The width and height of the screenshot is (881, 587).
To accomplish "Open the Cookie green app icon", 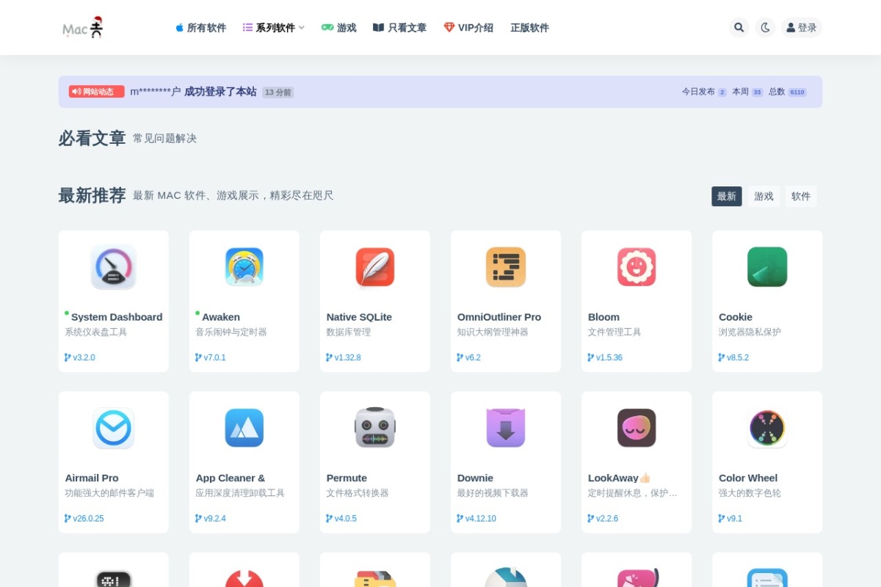I will [767, 267].
